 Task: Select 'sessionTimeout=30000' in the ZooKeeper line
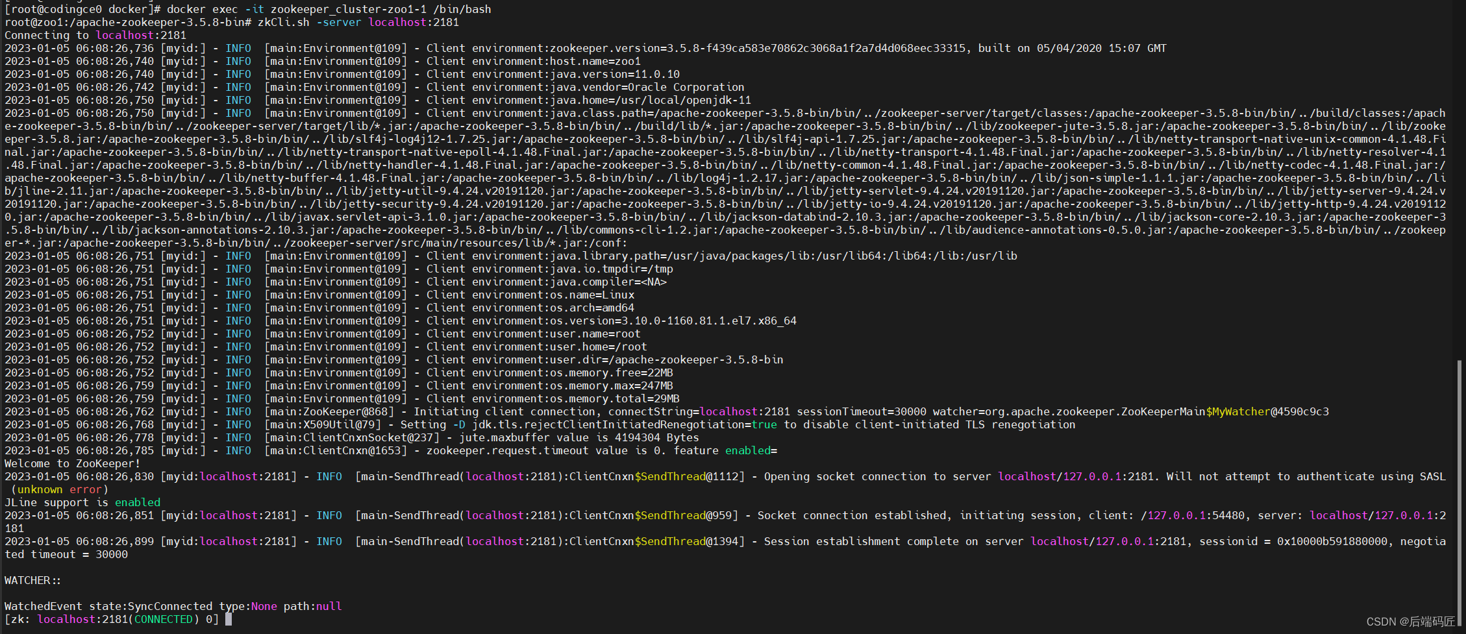862,411
